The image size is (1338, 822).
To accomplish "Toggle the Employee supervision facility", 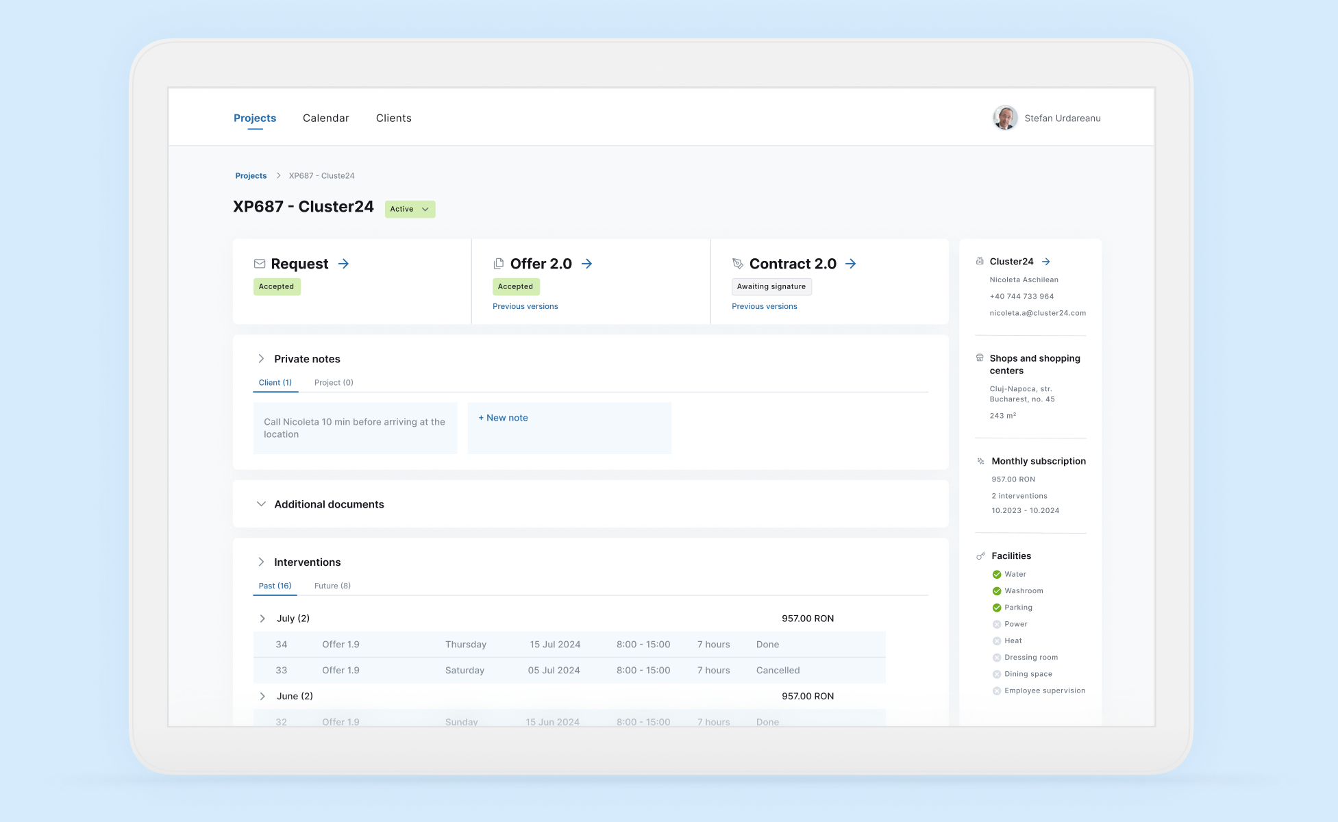I will click(997, 690).
